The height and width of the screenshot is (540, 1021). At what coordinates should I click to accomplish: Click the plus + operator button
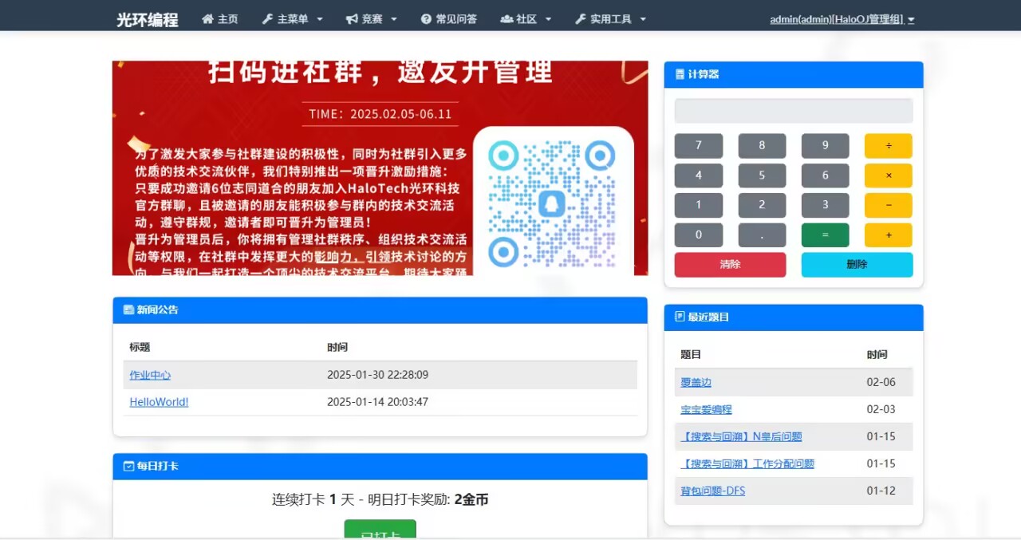pyautogui.click(x=889, y=235)
